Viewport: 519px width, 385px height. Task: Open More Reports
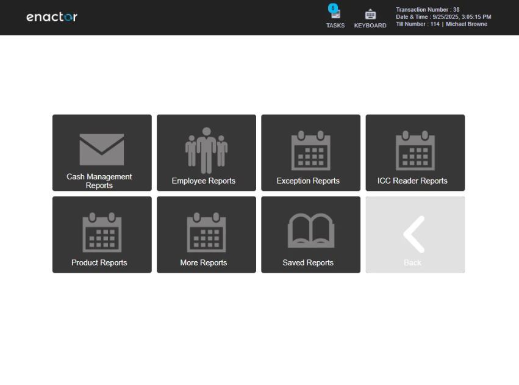(206, 234)
